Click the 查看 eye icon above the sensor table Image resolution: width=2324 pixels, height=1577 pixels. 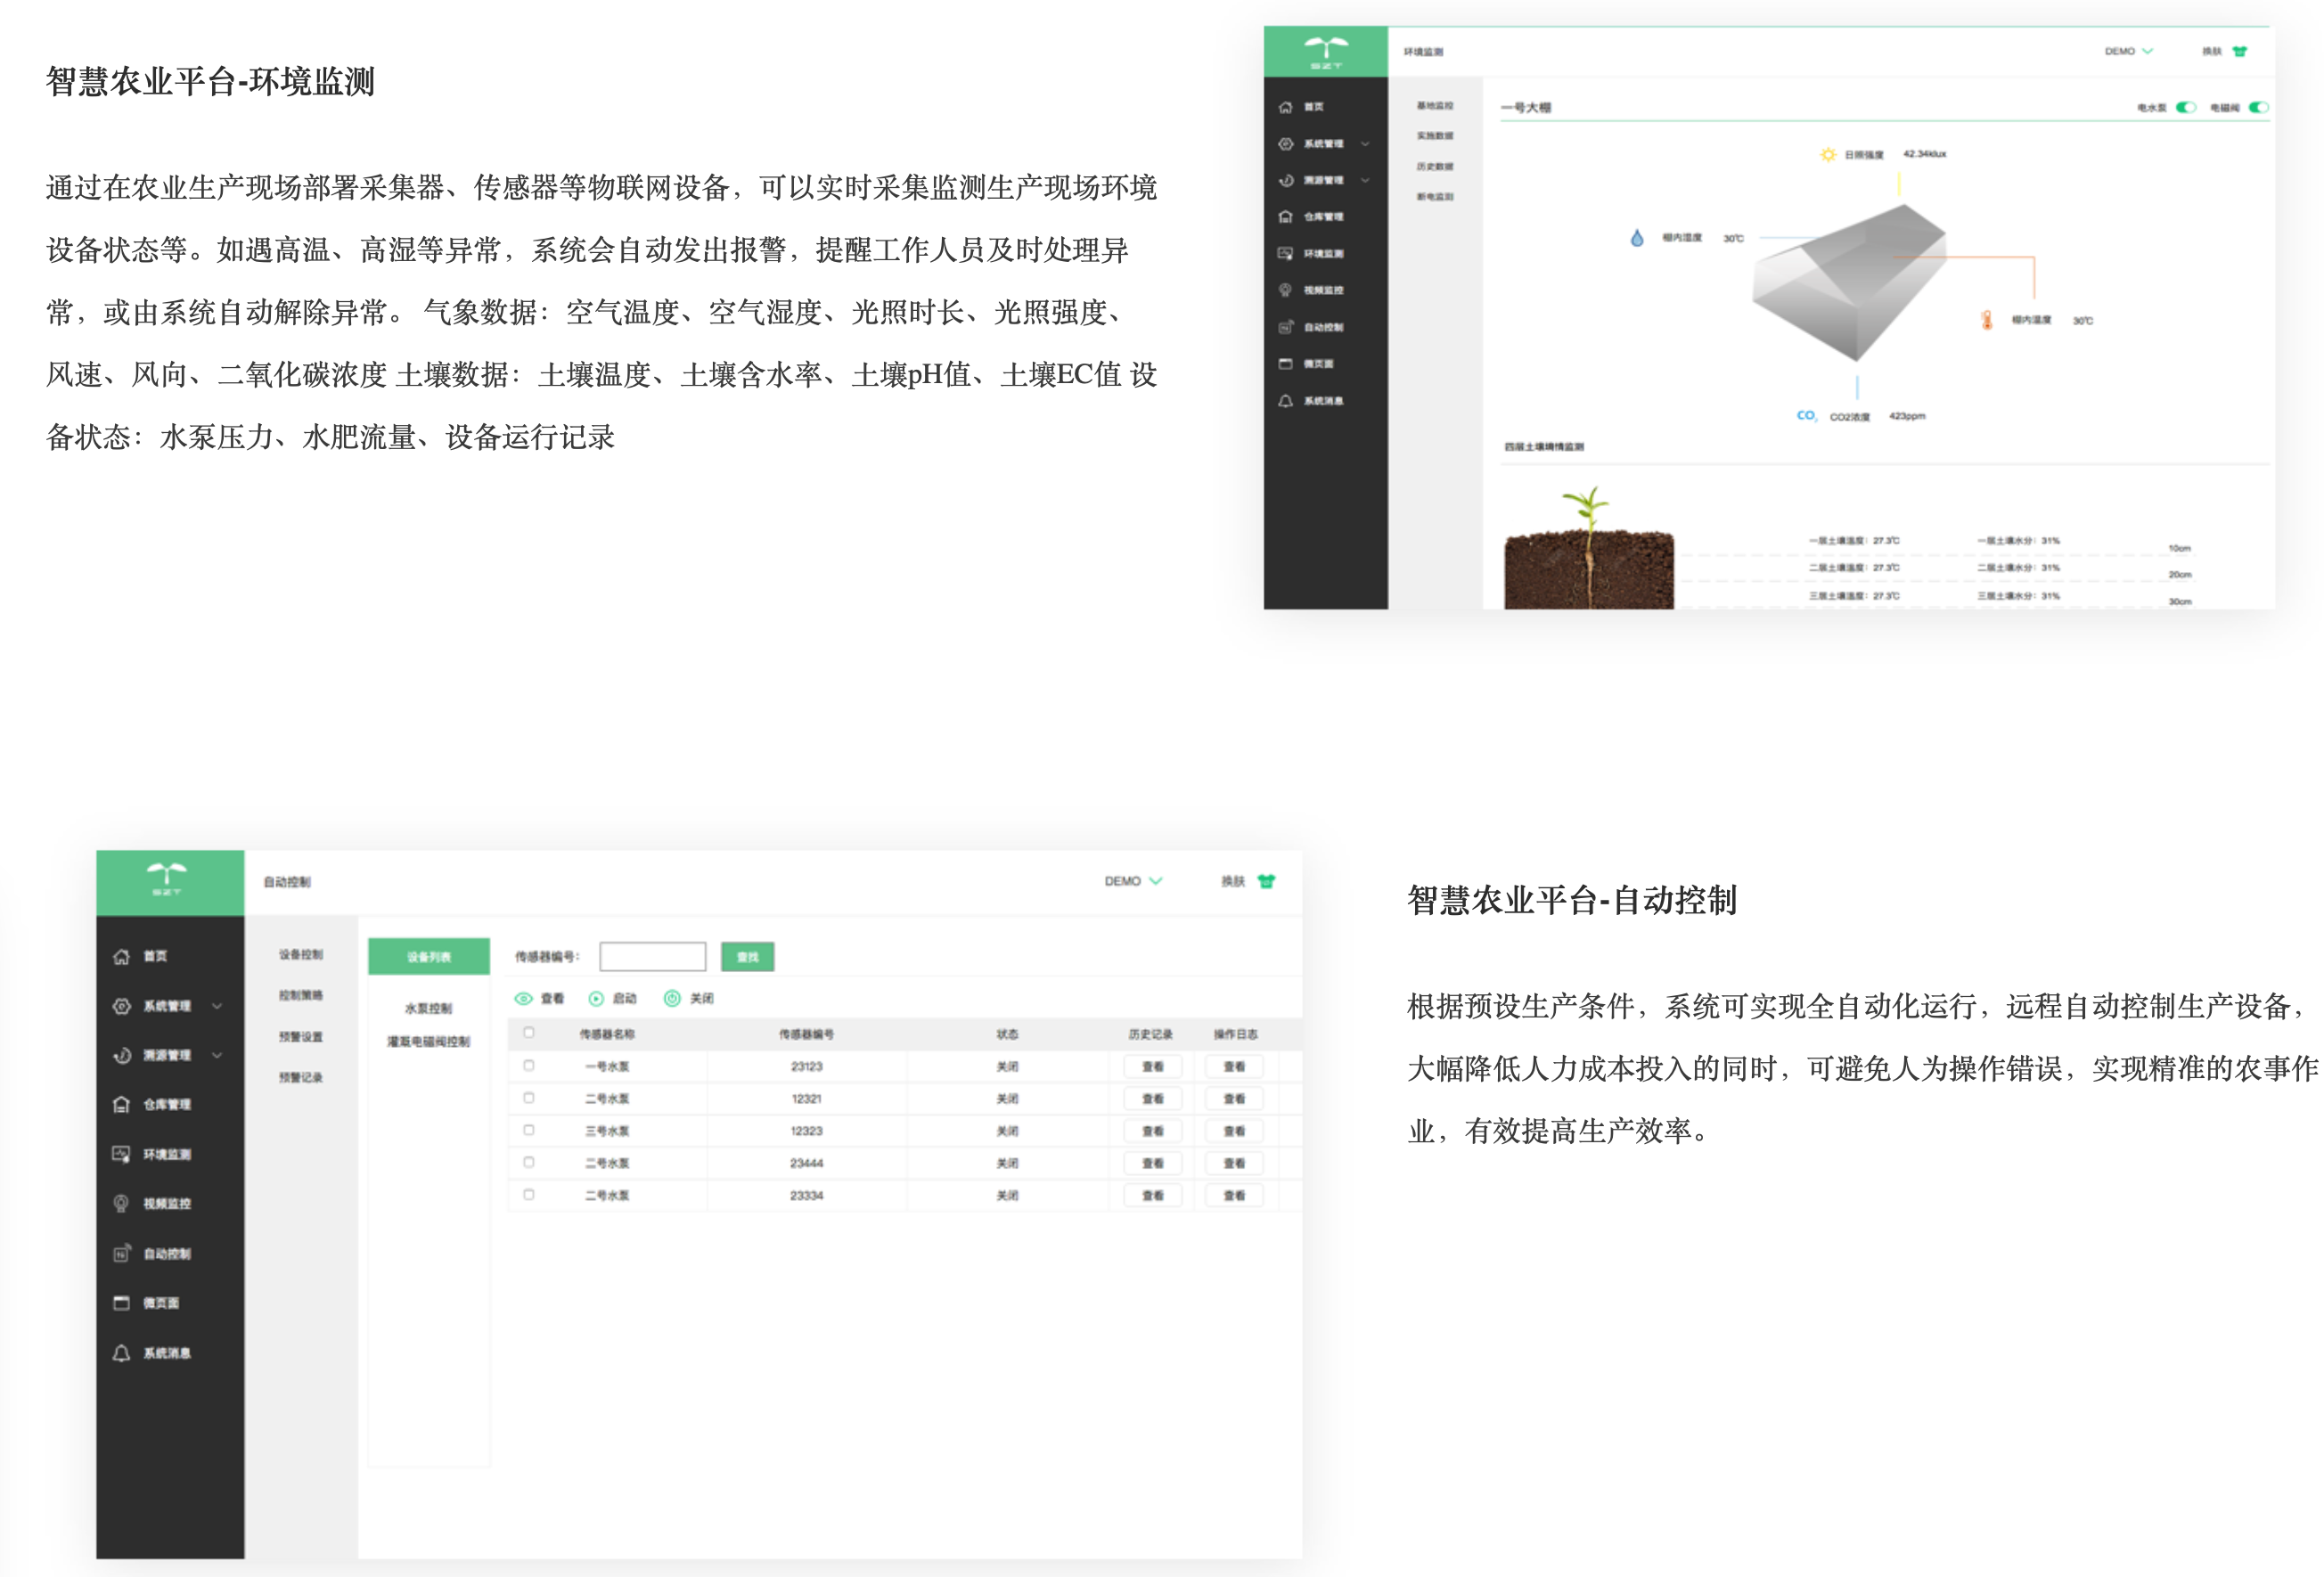(523, 998)
